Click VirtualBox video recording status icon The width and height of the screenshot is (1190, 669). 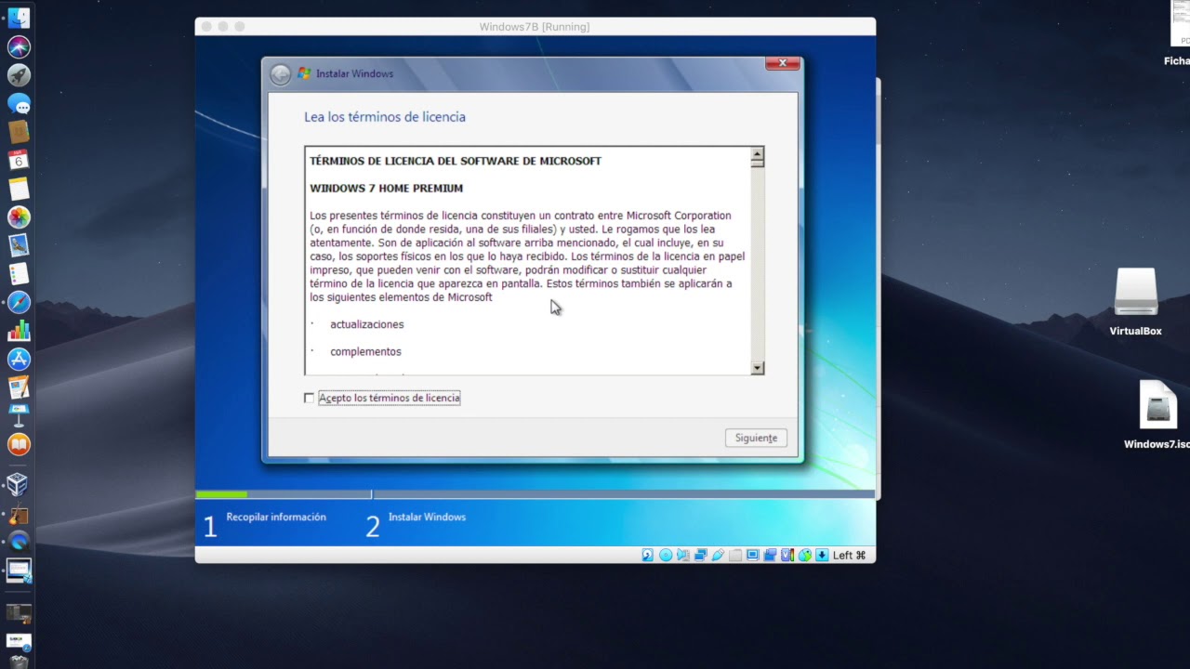(x=770, y=555)
